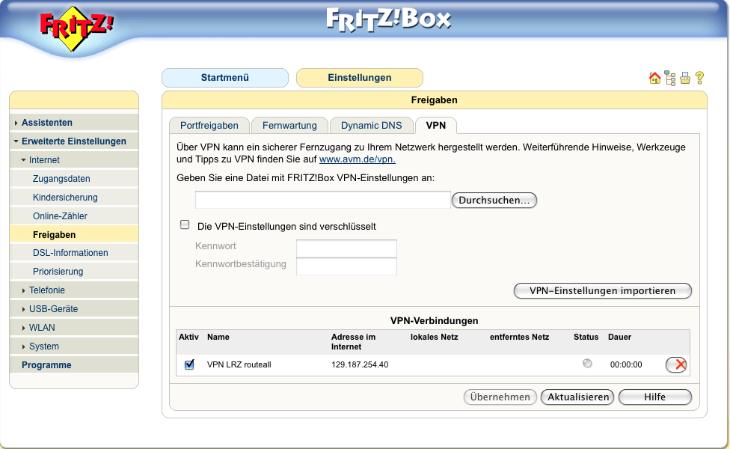The width and height of the screenshot is (730, 449).
Task: Click VPN-Einstellungen importieren button
Action: tap(602, 291)
